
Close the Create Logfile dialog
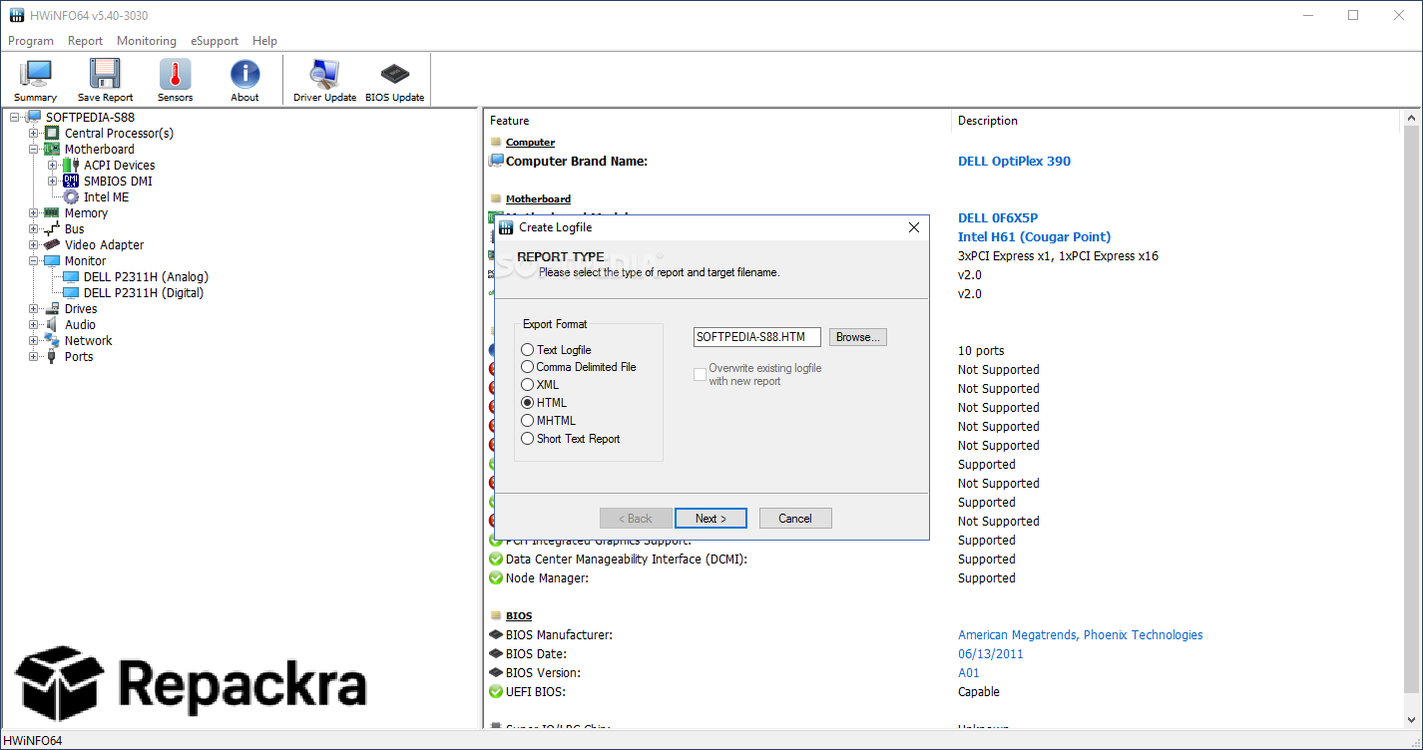(x=914, y=227)
